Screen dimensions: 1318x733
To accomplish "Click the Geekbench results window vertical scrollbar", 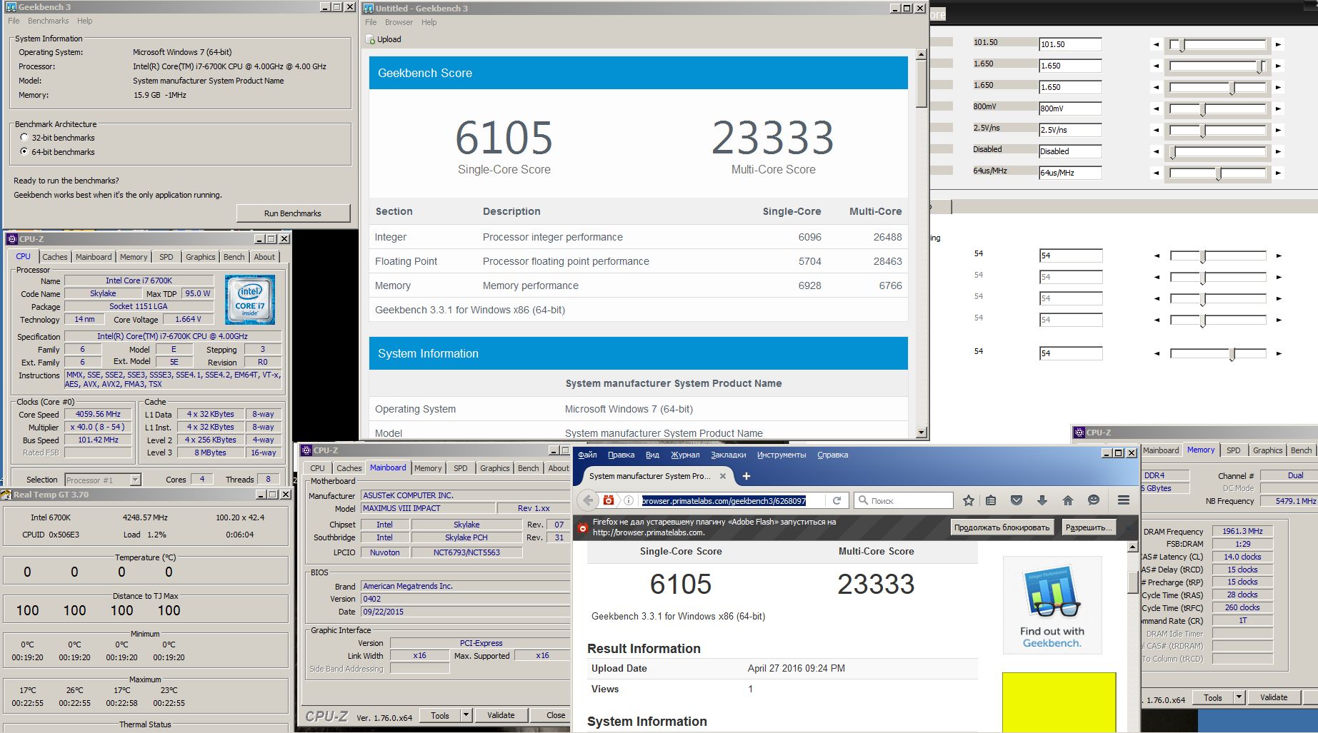I will [922, 243].
